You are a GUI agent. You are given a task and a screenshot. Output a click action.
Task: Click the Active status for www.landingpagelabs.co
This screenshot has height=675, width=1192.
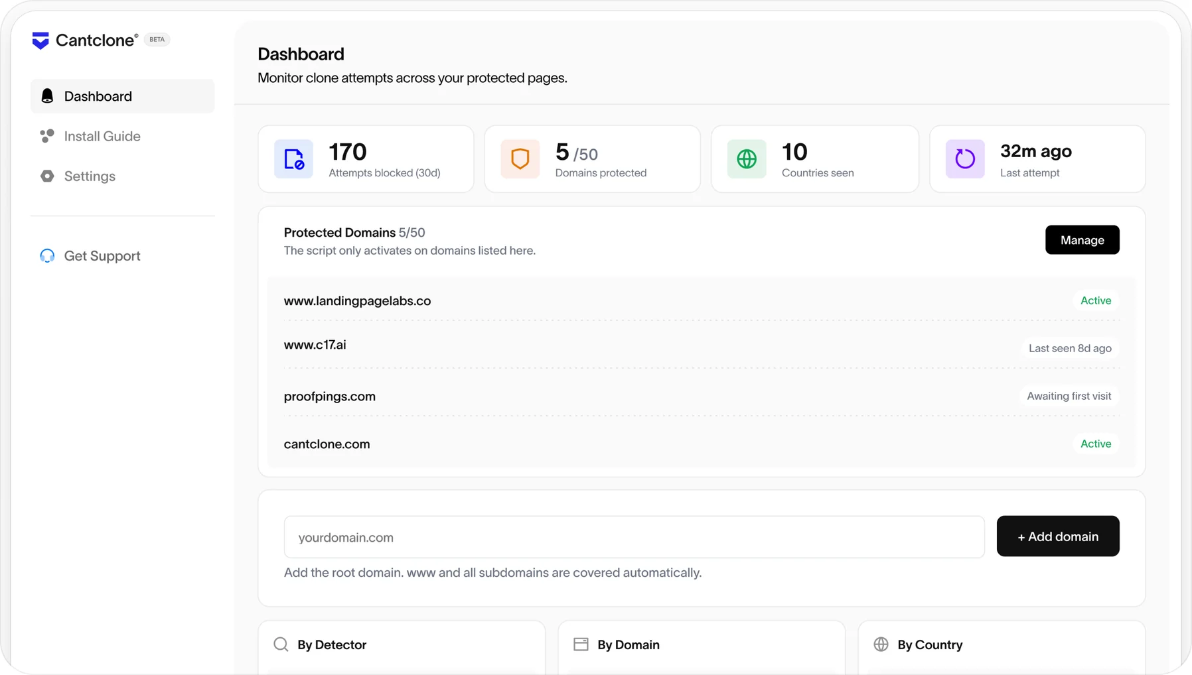pos(1096,300)
